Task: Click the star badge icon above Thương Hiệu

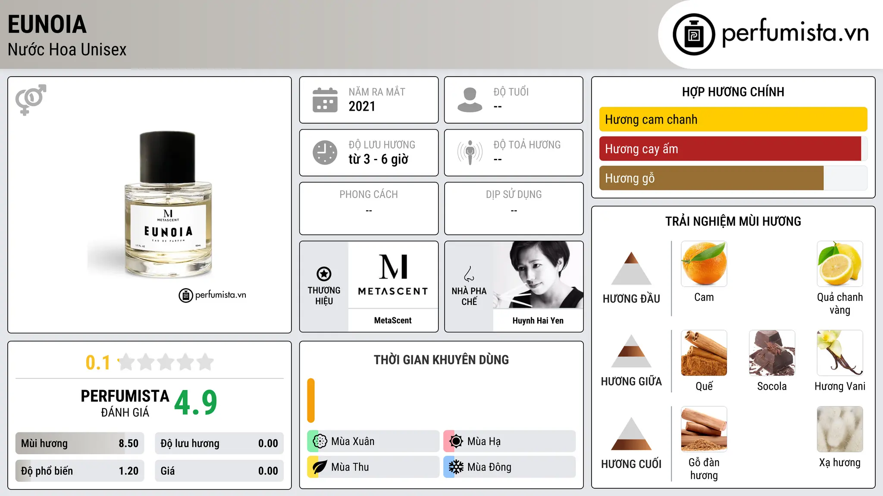Action: [324, 274]
